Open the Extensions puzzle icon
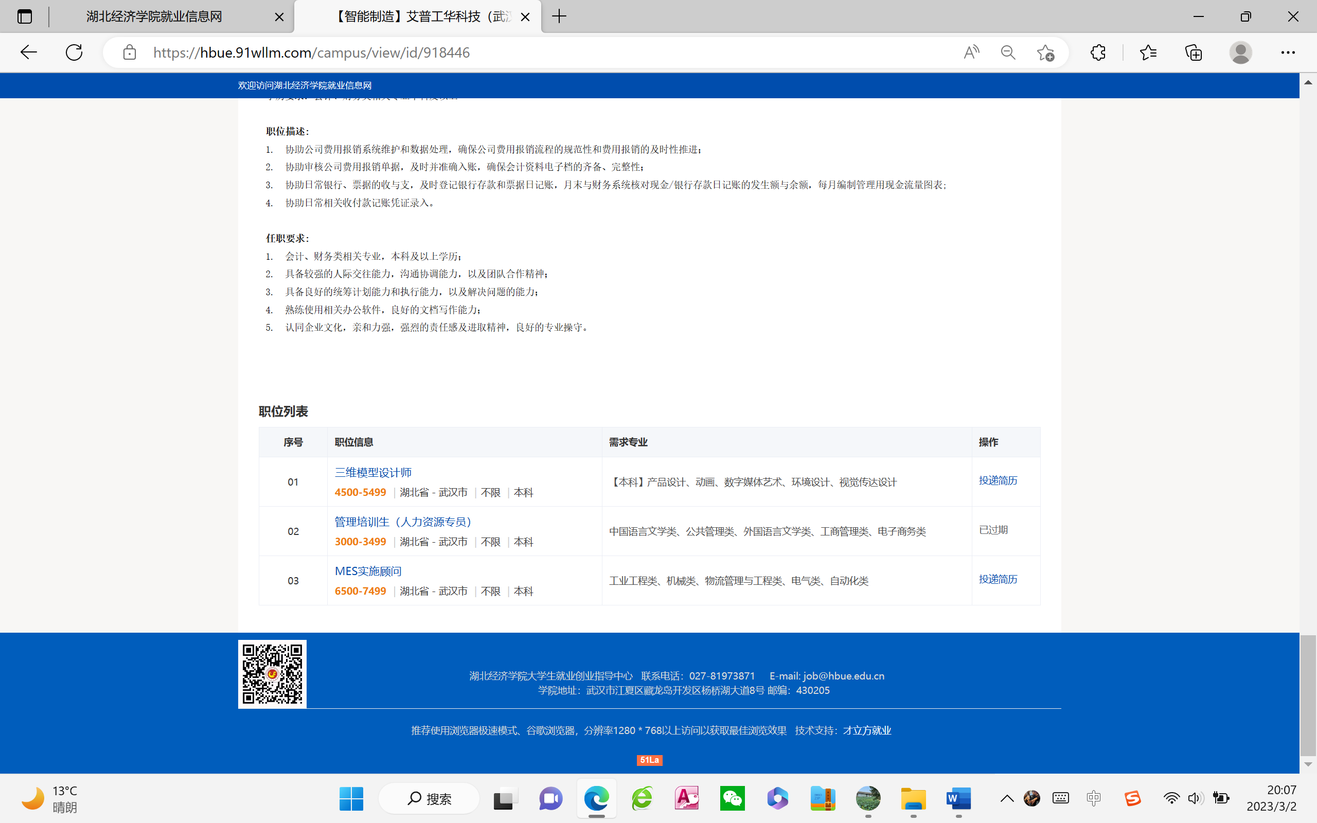 [x=1098, y=52]
